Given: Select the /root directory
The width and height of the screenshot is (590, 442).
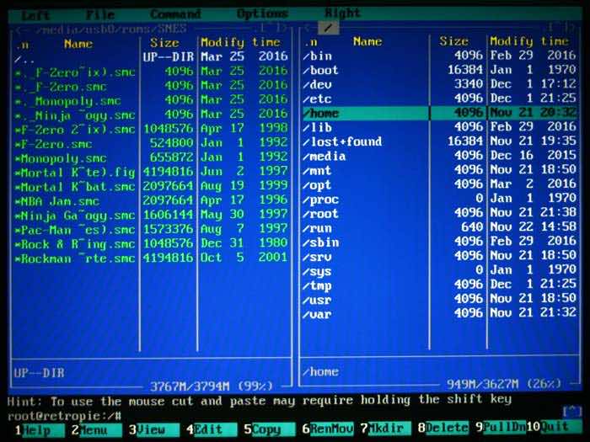Looking at the screenshot, I should [x=439, y=213].
